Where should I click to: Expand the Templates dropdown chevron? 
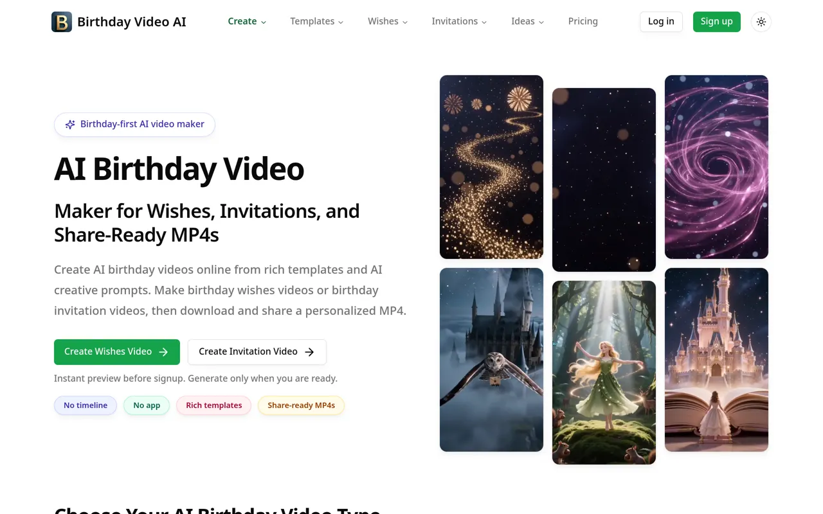(341, 22)
